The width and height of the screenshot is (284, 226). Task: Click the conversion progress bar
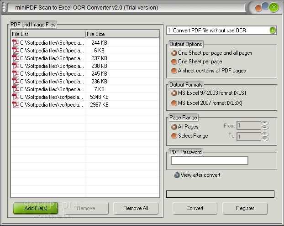pos(220,194)
